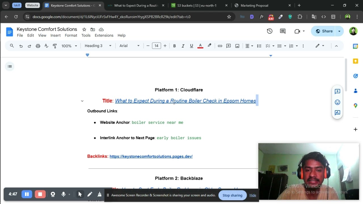Viewport: 363px width, 204px height.
Task: Open the zoom 100% dropdown
Action: click(69, 46)
